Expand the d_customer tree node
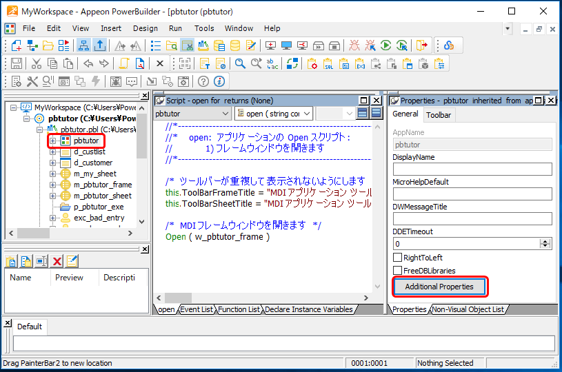Screen dimensions: 562x372 coord(52,163)
